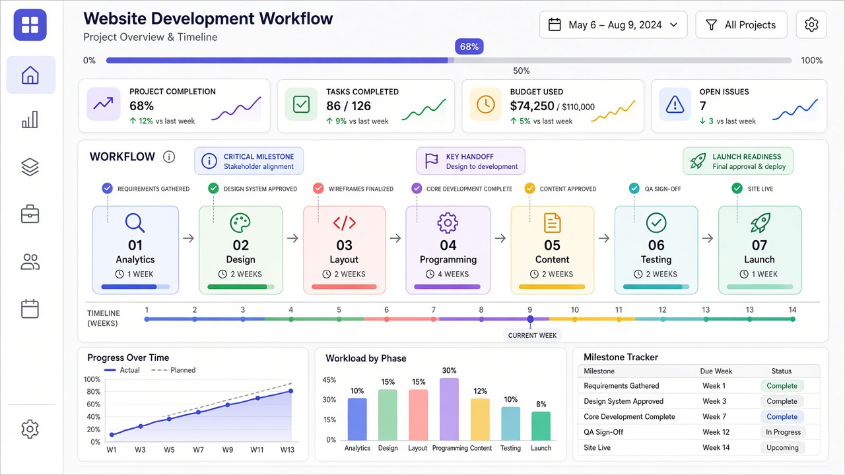
Task: Open the All Projects filter dropdown
Action: coord(741,25)
